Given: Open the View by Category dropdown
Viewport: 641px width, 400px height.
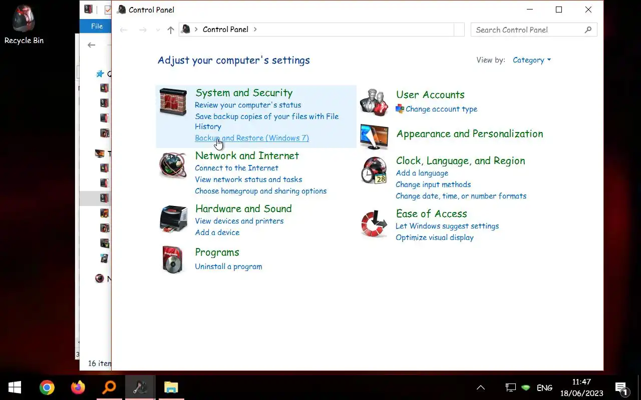Looking at the screenshot, I should coord(532,60).
